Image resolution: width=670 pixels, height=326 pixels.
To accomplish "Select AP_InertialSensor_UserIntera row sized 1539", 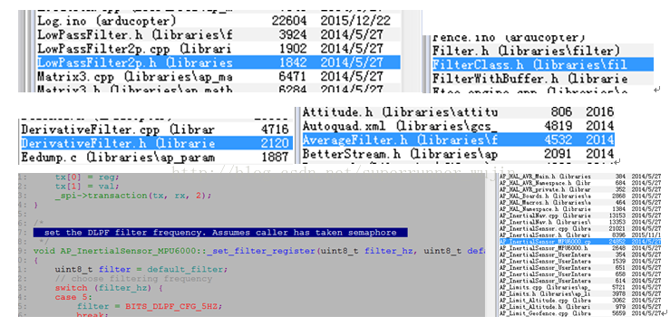I will coord(580,261).
